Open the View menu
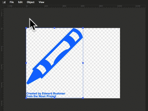This screenshot has width=148, height=111. [x=41, y=2]
